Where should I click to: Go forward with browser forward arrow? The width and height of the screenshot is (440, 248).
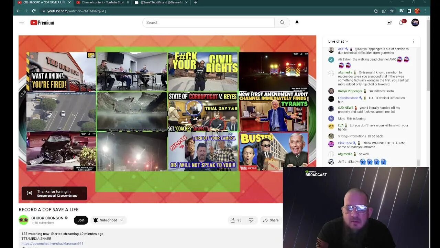click(x=26, y=11)
